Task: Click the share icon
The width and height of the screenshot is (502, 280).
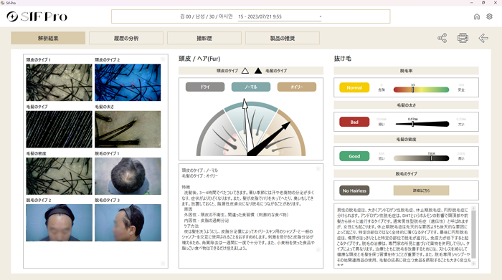Action: [x=442, y=38]
